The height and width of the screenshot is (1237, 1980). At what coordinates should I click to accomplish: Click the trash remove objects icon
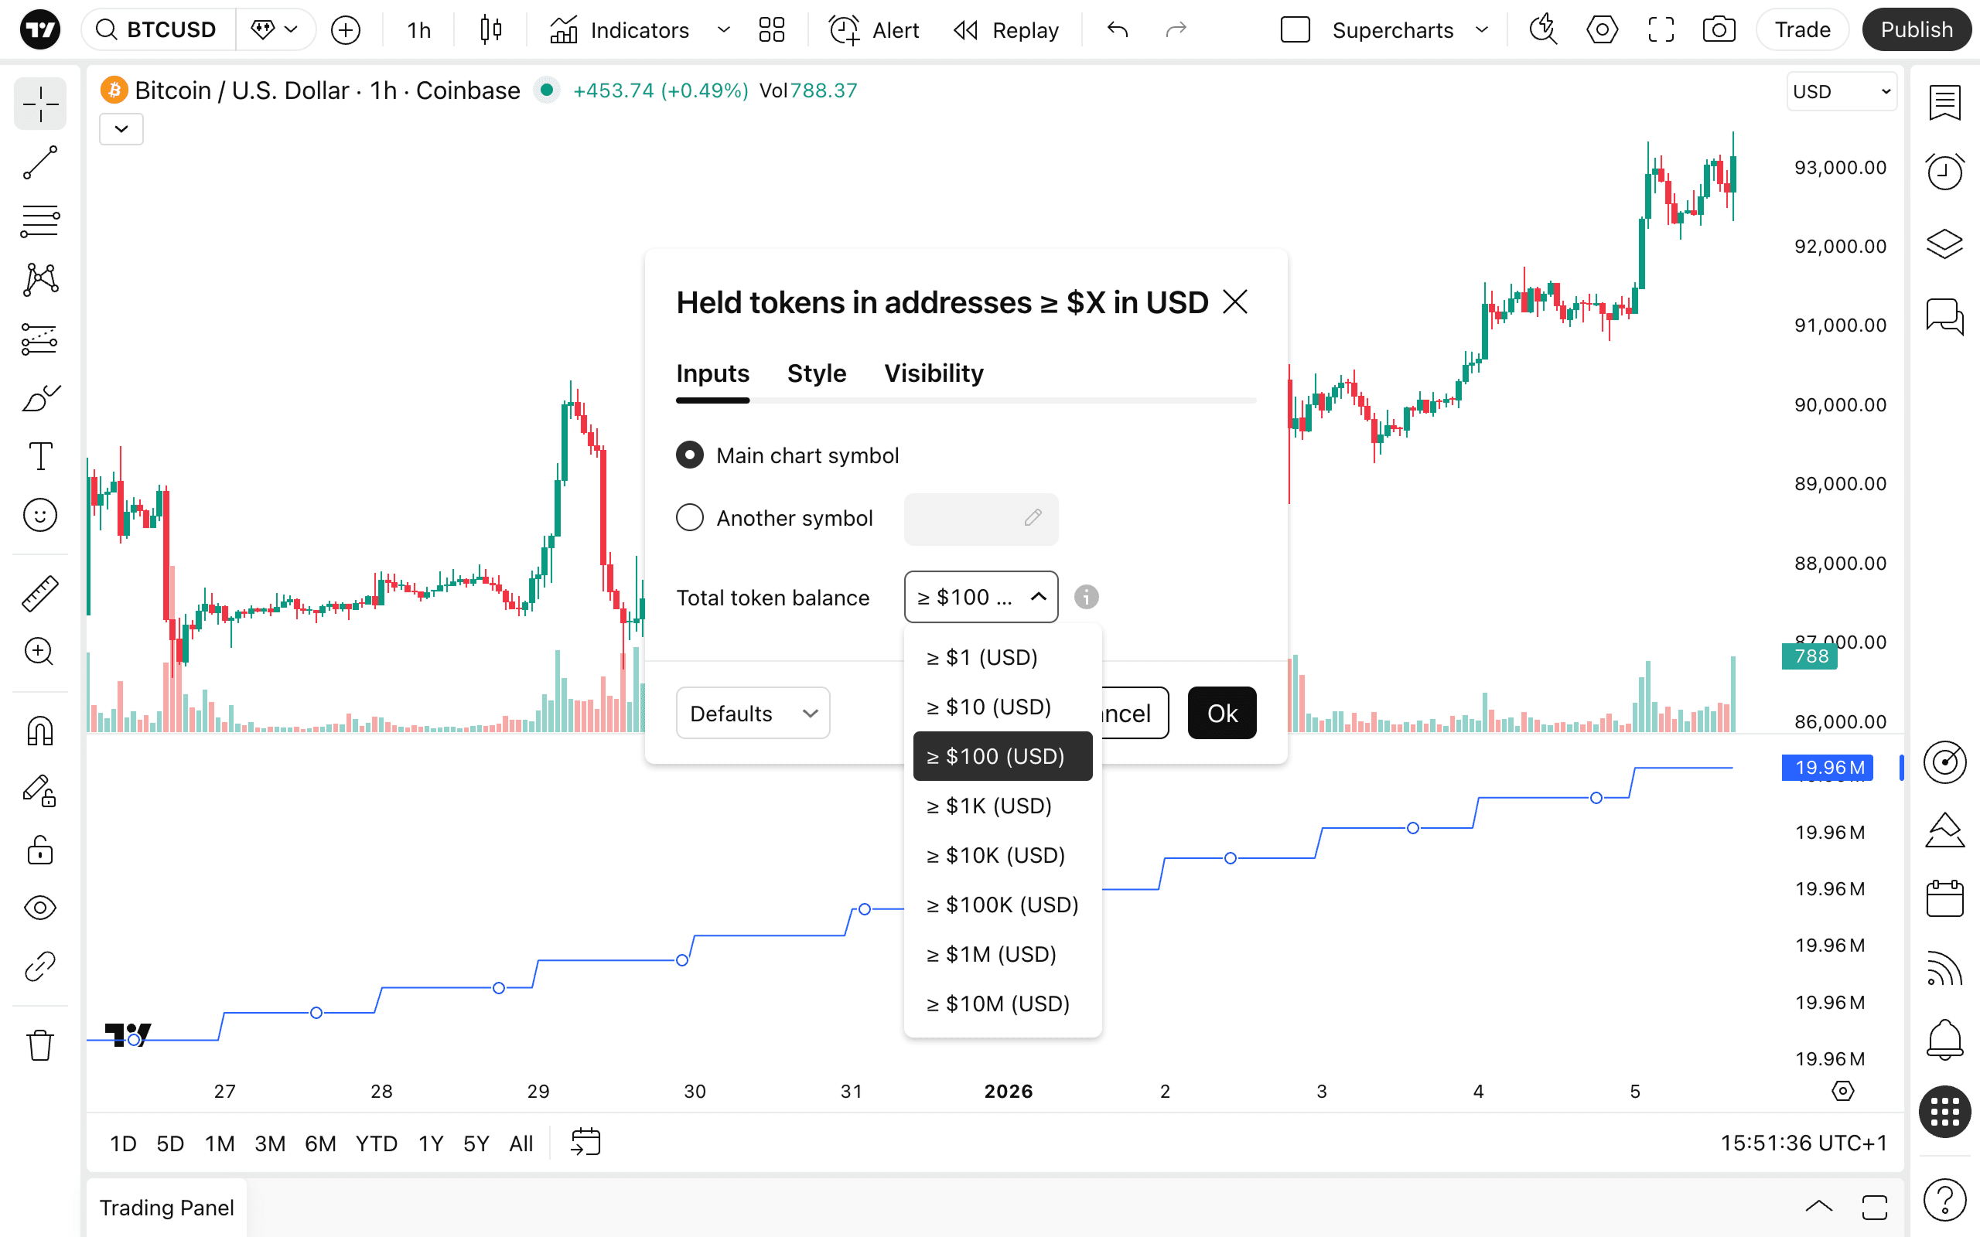[39, 1044]
